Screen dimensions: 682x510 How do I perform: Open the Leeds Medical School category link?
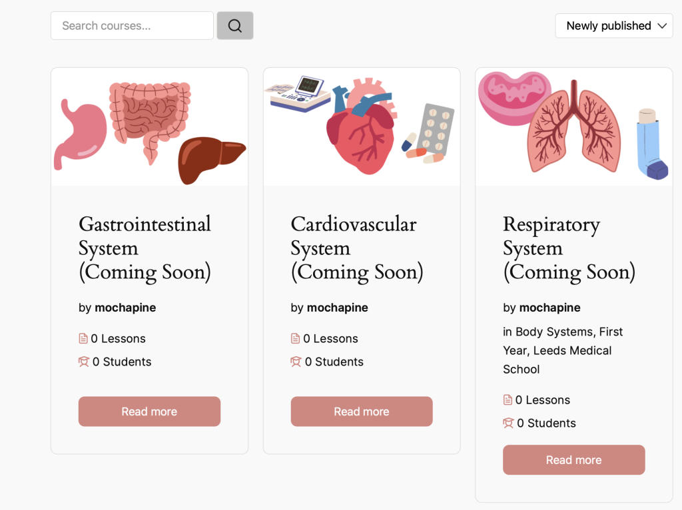tap(557, 360)
